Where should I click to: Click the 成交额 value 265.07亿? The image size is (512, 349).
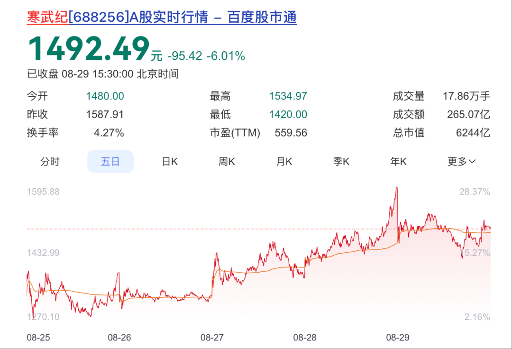tap(468, 114)
